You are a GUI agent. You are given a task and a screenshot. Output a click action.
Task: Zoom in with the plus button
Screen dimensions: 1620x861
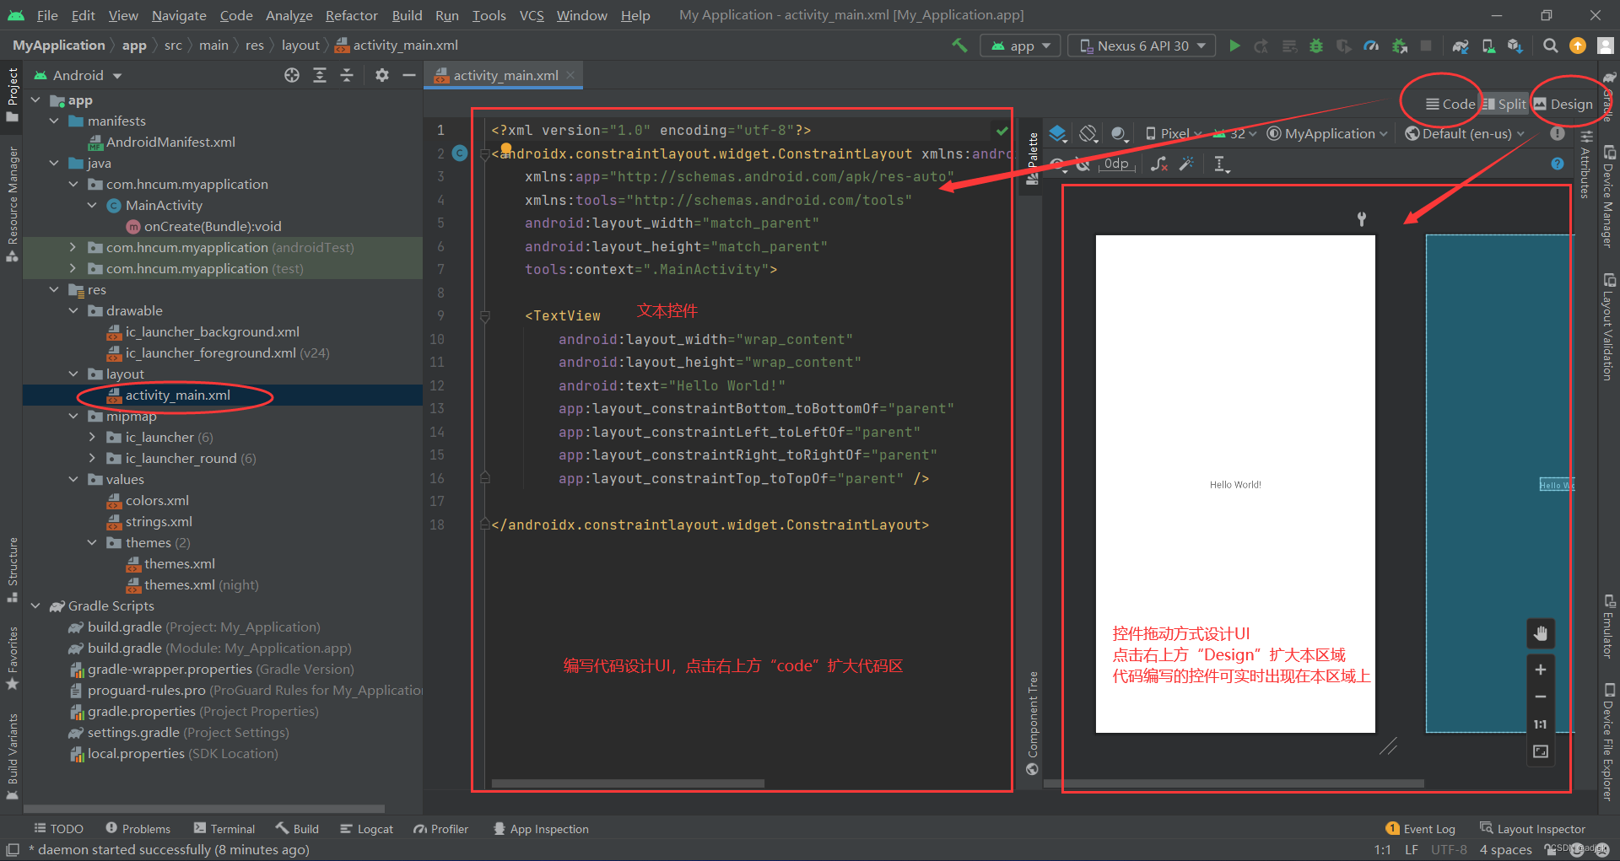[1541, 670]
